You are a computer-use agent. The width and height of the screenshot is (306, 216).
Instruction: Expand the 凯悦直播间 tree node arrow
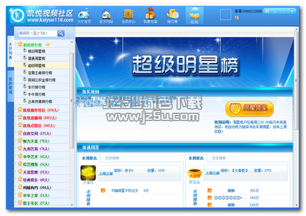tap(16, 117)
